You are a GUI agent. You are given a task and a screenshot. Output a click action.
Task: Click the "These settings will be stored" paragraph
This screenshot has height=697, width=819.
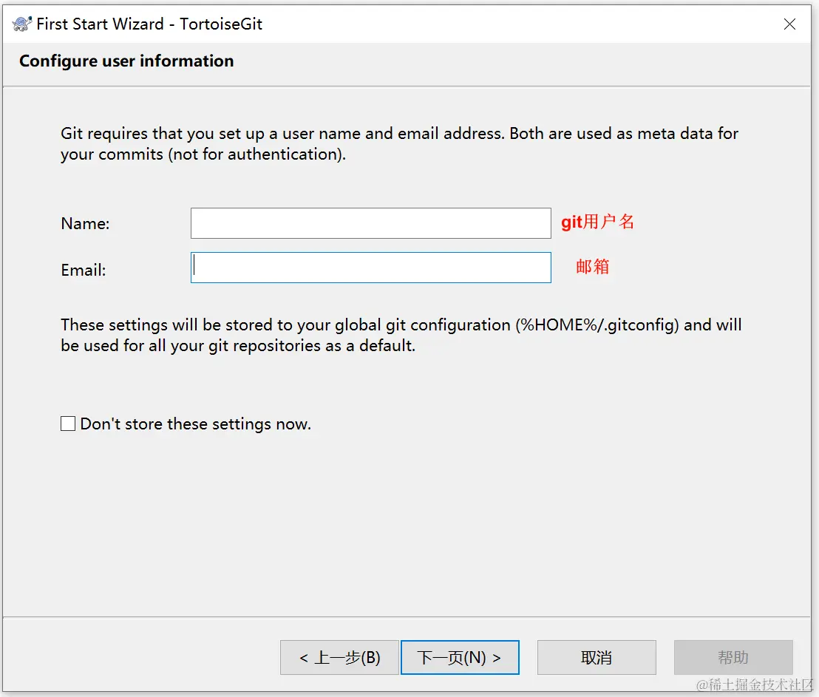click(401, 335)
